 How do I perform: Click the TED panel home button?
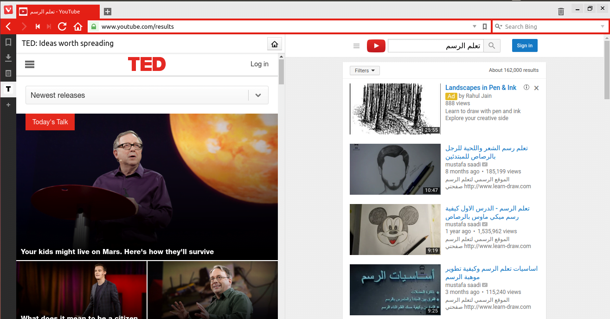click(x=275, y=44)
